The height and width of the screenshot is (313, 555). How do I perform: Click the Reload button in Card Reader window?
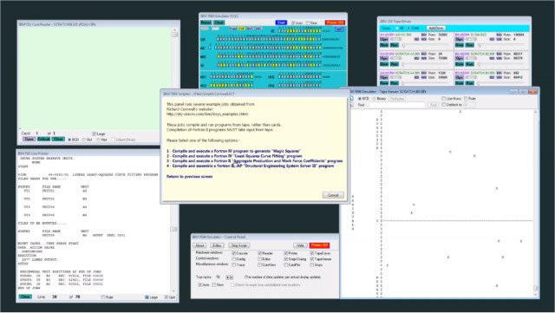pyautogui.click(x=43, y=139)
